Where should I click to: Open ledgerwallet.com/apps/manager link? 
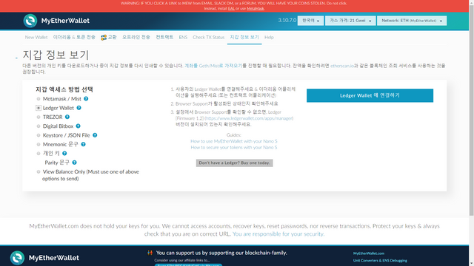coord(249,118)
